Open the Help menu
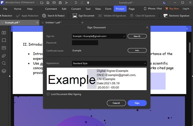The height and width of the screenshot is (126, 193). [30, 9]
